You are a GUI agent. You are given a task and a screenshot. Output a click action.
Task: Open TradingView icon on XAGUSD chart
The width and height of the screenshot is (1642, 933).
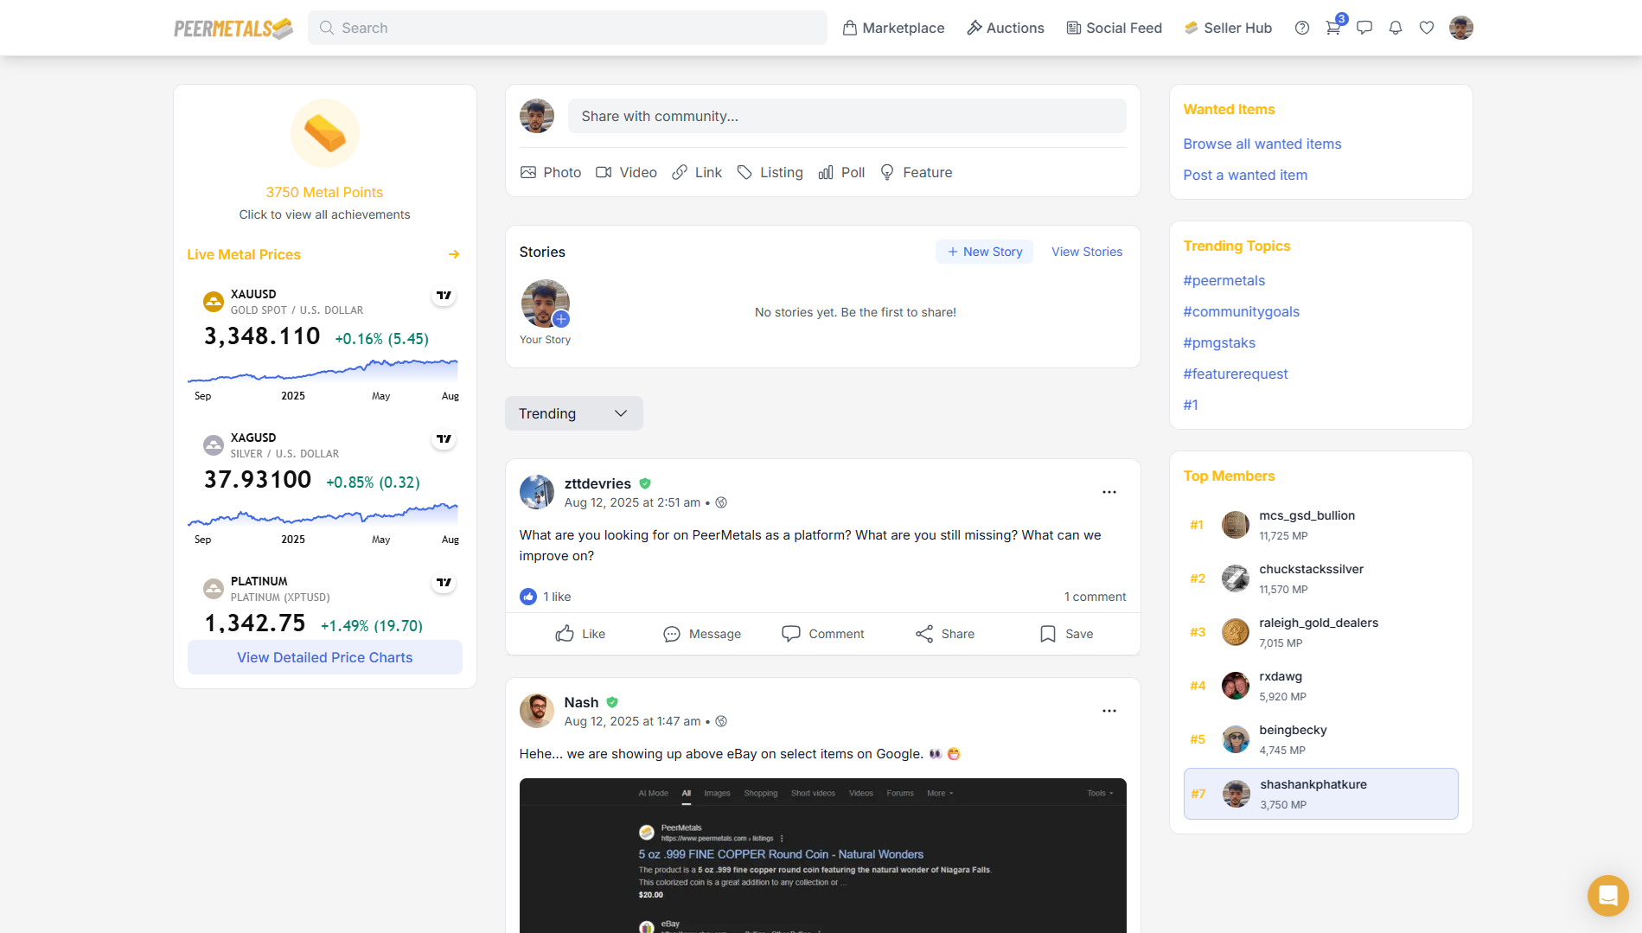click(x=444, y=438)
